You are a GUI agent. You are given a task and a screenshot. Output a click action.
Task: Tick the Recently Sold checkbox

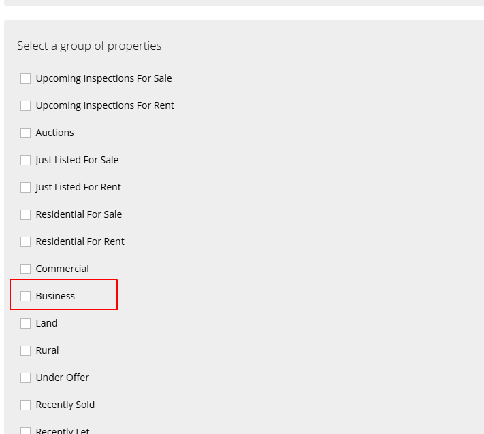[x=25, y=405]
